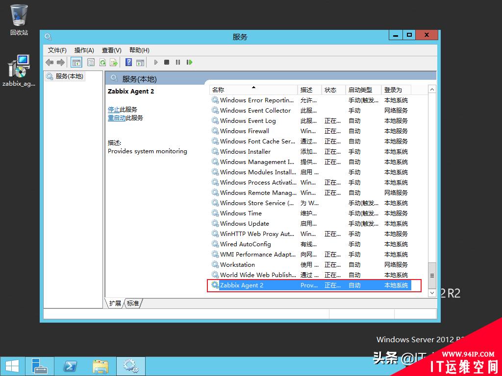This screenshot has width=502, height=376.
Task: Click the Back arrow toolbar icon
Action: (50, 62)
